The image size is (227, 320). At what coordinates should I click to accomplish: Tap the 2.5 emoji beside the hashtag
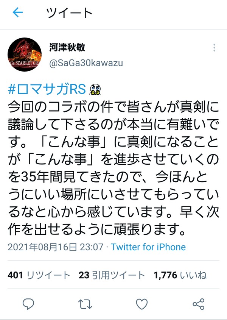pos(95,90)
